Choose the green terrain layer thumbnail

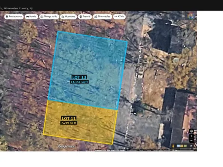185,146
